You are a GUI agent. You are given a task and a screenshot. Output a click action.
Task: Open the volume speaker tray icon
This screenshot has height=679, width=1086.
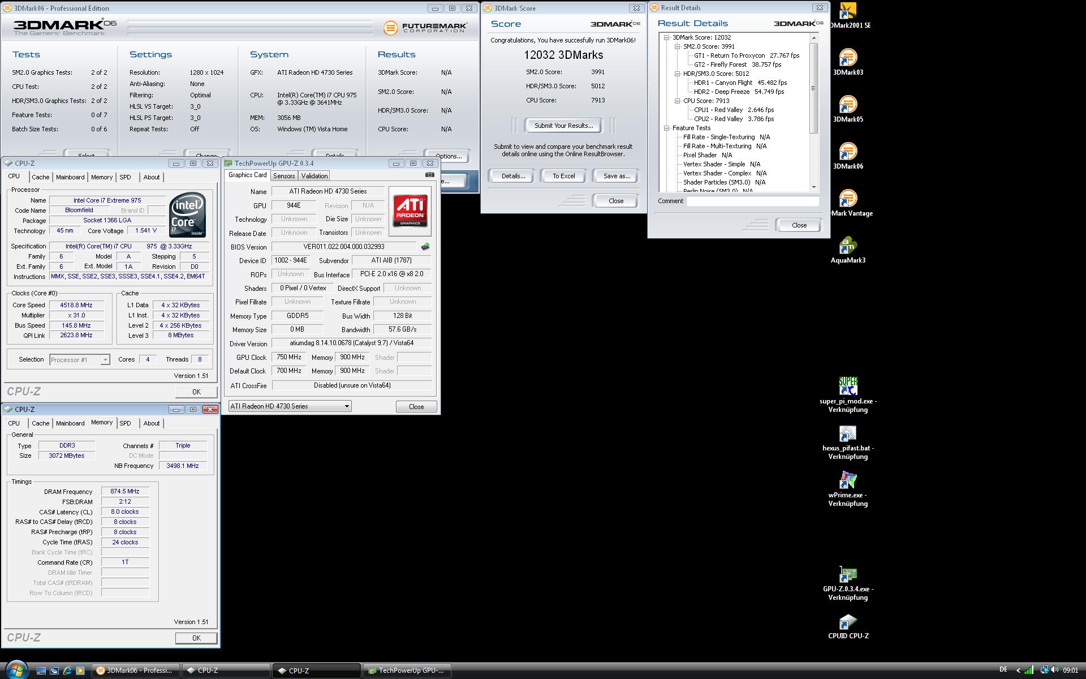point(1055,671)
